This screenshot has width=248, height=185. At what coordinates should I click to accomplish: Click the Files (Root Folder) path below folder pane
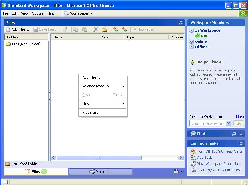coord(22,163)
